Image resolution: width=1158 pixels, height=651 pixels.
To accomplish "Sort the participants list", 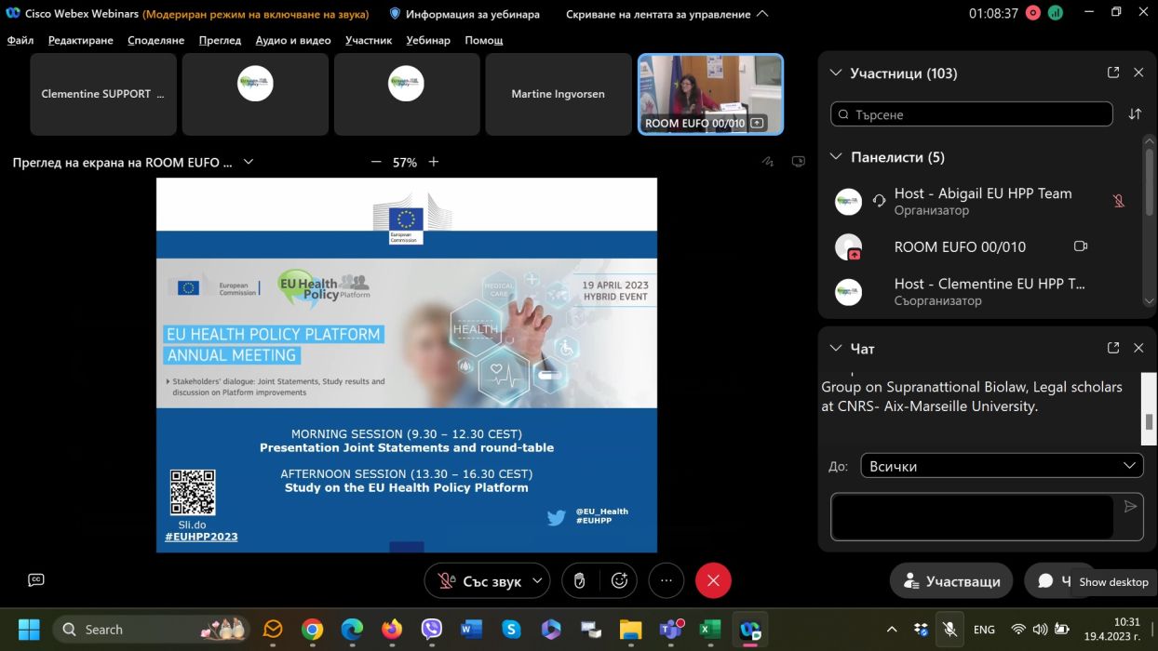I will click(x=1135, y=114).
